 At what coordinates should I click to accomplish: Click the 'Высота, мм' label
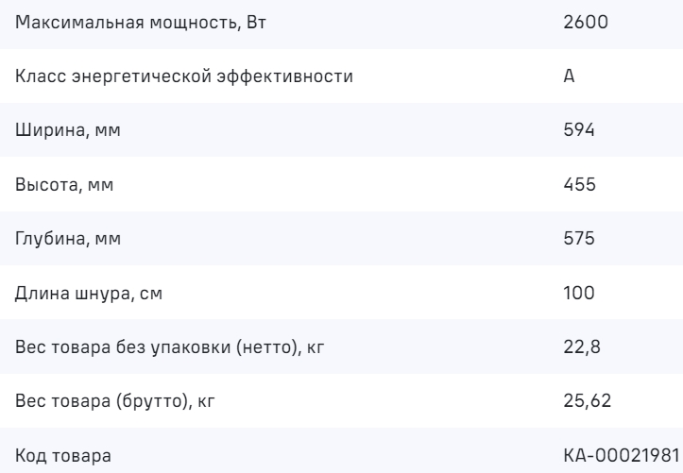point(64,184)
